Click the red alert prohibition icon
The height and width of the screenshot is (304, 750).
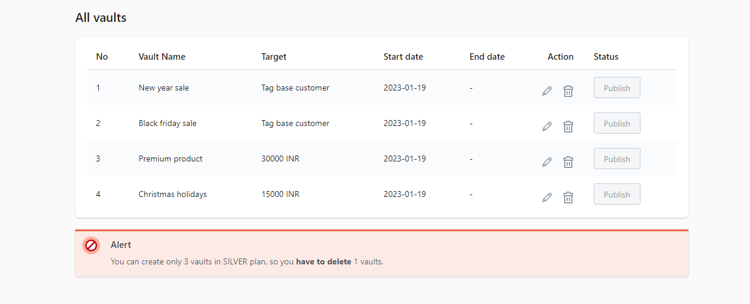pos(91,245)
